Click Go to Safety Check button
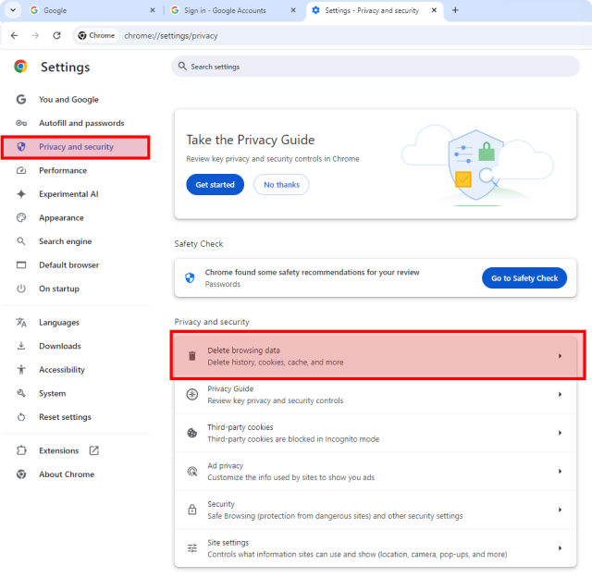The width and height of the screenshot is (592, 578). (524, 277)
